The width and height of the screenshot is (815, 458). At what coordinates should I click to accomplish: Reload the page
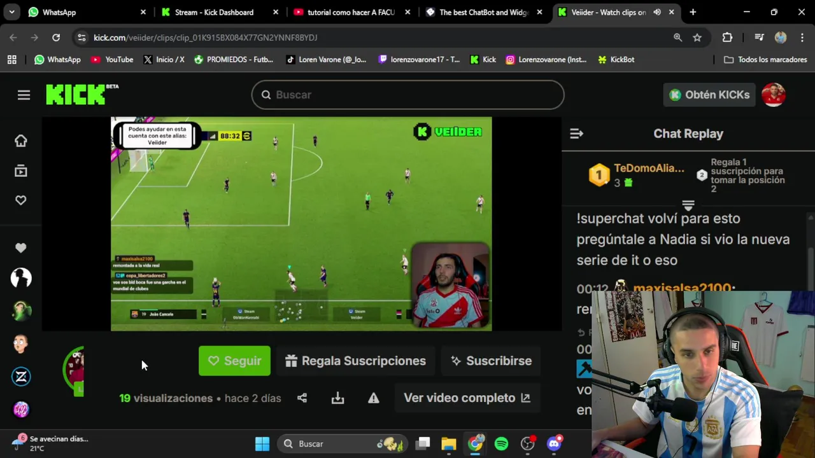tap(56, 38)
